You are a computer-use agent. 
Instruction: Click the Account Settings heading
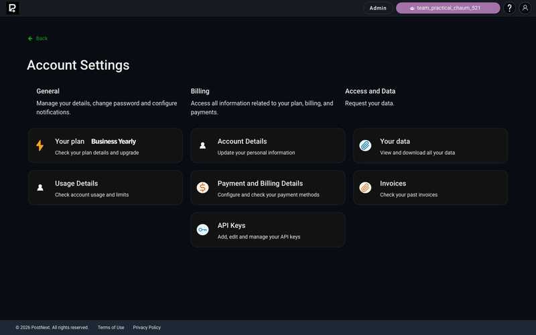78,65
